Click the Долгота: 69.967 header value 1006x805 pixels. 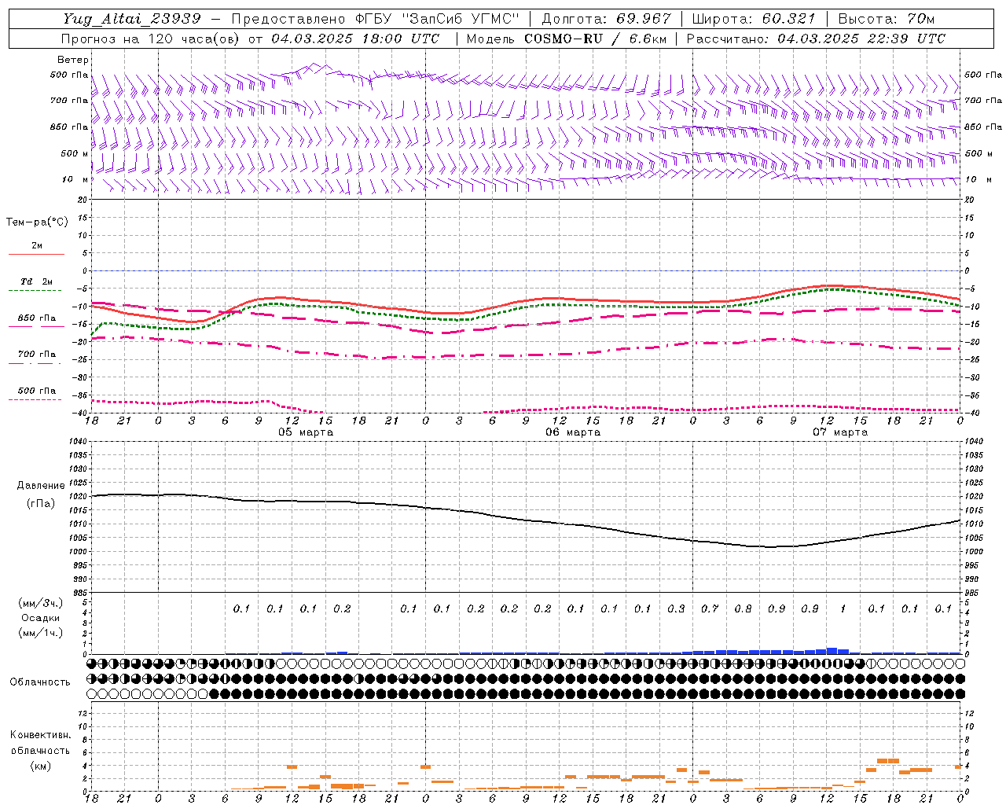tap(607, 19)
